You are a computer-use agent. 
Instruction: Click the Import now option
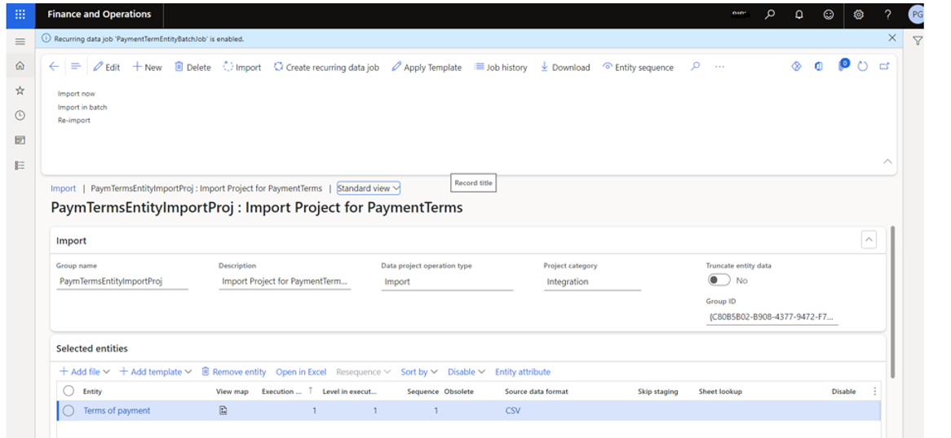[76, 94]
